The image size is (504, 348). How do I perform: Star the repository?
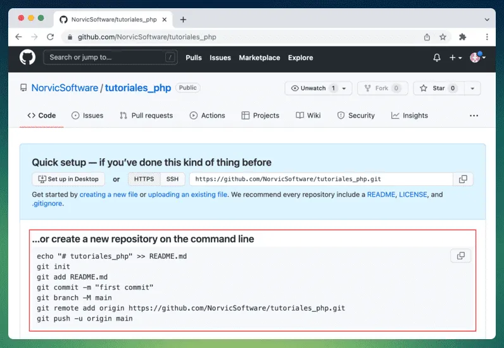[438, 88]
